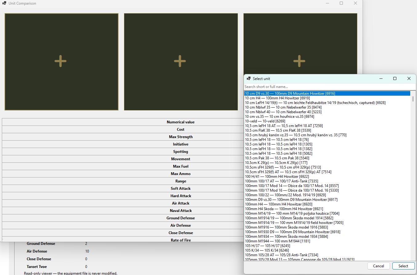Click the plus icon in the middle unit slot

pos(180,61)
